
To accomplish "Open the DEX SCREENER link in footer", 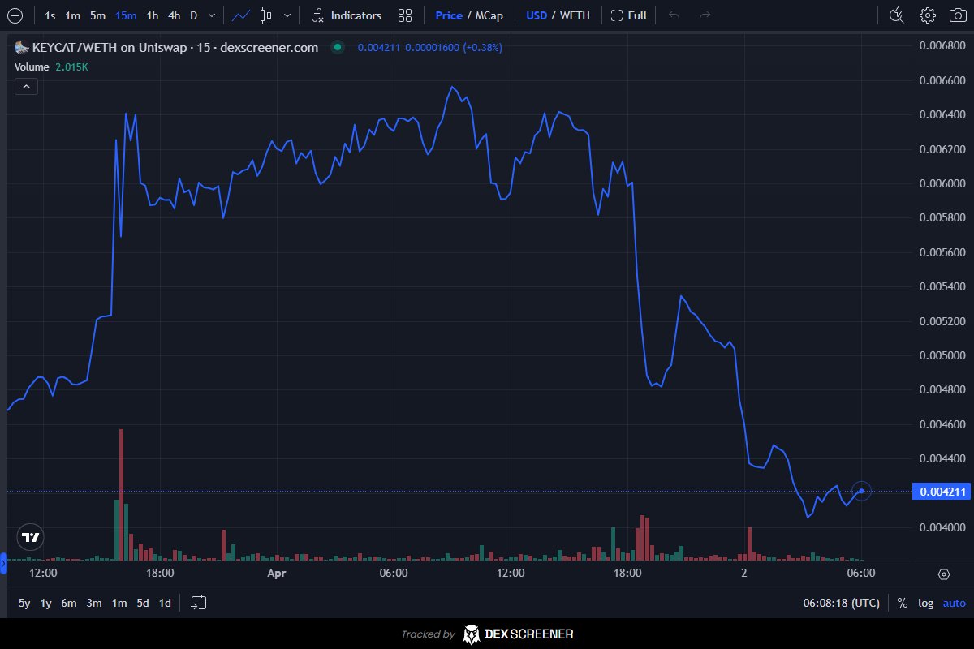I will click(518, 634).
